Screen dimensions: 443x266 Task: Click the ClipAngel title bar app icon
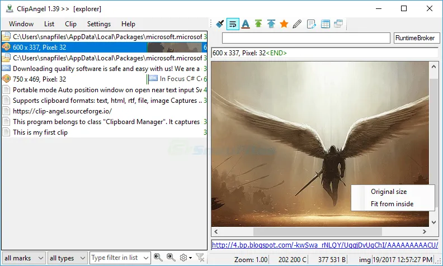10,9
